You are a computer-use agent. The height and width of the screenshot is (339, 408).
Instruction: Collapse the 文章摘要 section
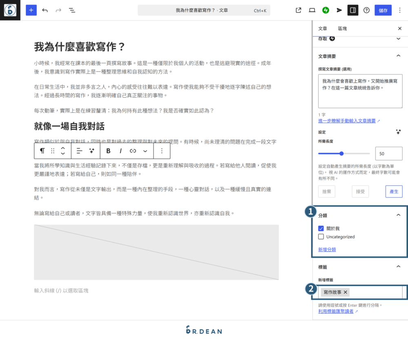pos(399,56)
